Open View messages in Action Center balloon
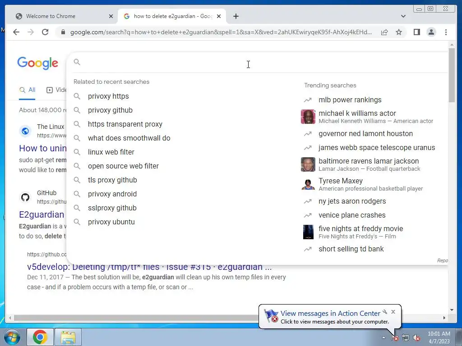Screen dimensions: 462x346 [x=330, y=314]
